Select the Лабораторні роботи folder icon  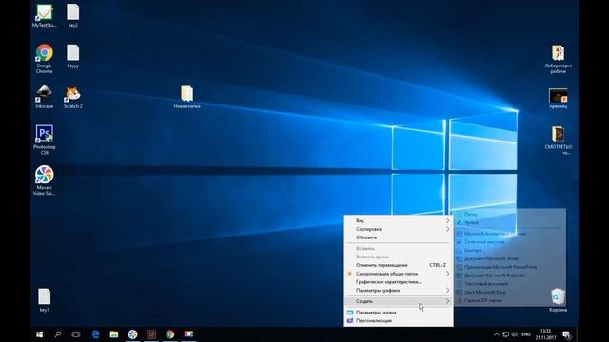pyautogui.click(x=559, y=59)
